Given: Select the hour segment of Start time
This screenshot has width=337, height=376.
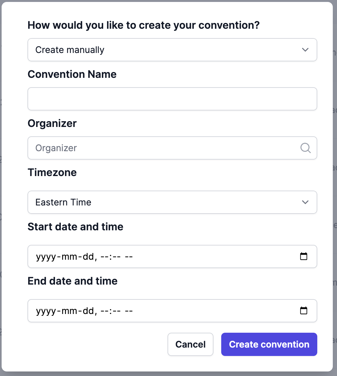Looking at the screenshot, I should tap(104, 257).
